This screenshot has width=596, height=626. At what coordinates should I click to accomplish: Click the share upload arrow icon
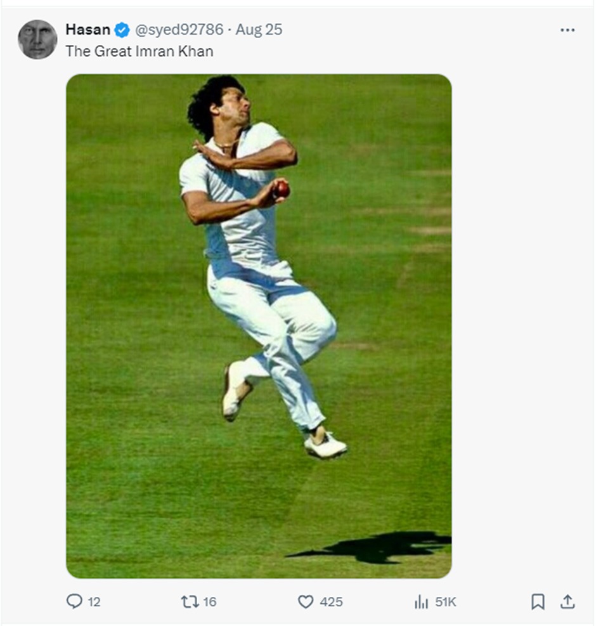click(x=568, y=601)
